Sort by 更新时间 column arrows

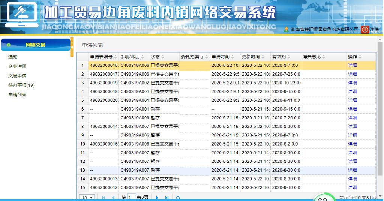pyautogui.click(x=263, y=57)
